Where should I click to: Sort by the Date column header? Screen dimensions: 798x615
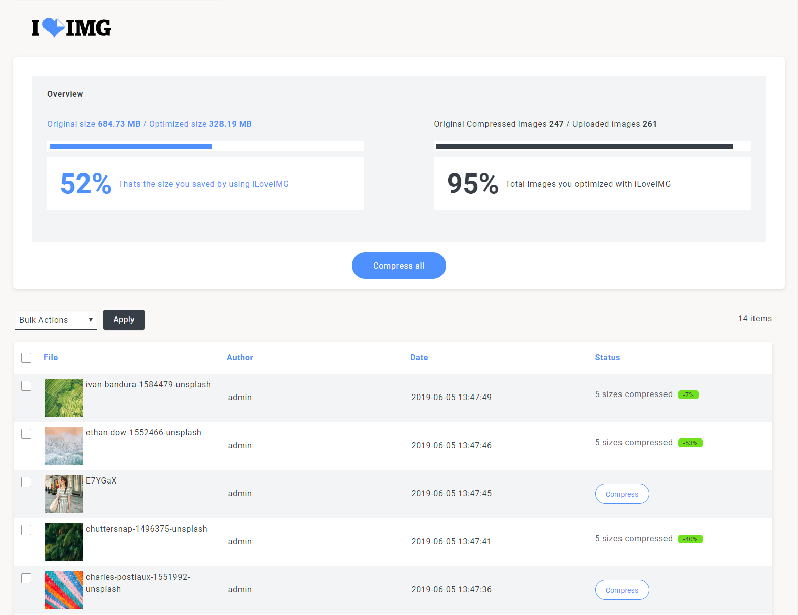coord(419,358)
